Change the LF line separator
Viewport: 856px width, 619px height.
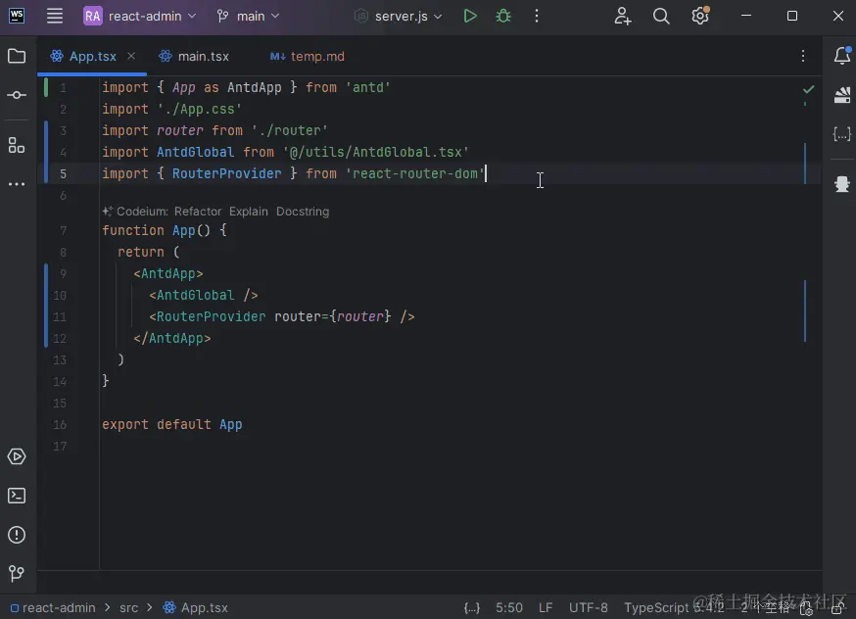546,607
